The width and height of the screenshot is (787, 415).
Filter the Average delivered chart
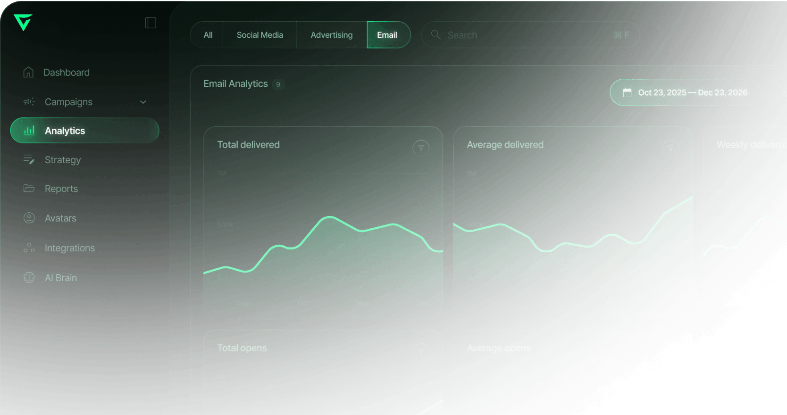(x=670, y=148)
